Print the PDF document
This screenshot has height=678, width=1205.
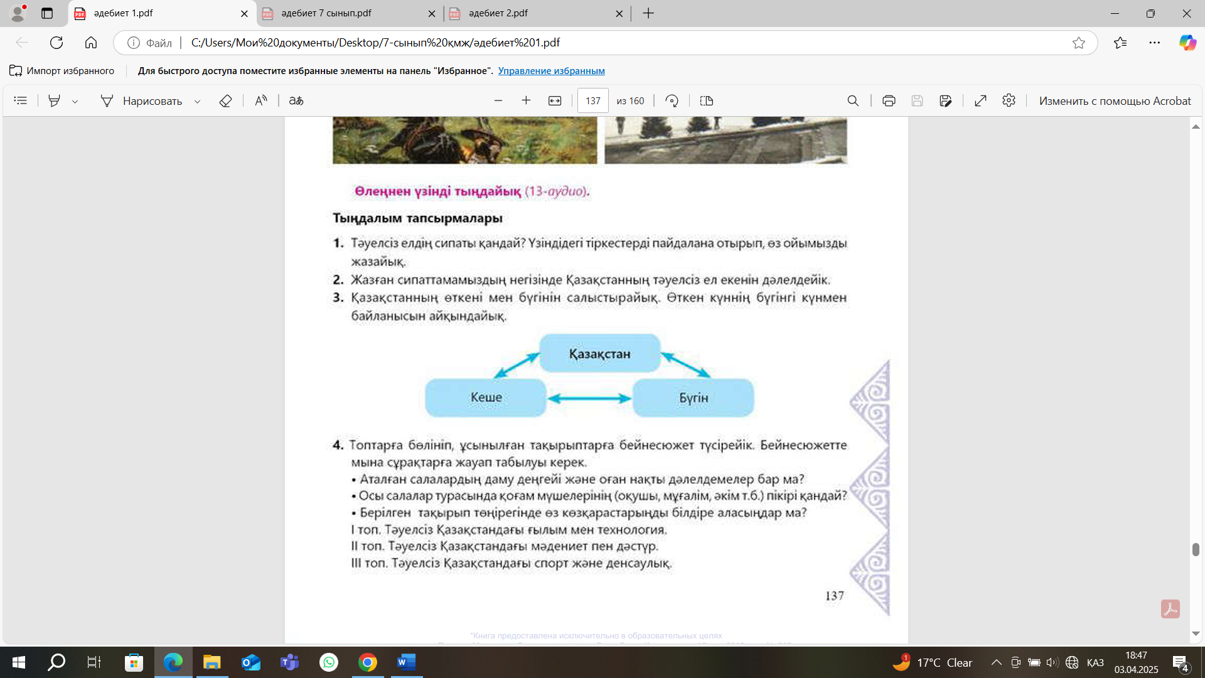click(x=889, y=100)
